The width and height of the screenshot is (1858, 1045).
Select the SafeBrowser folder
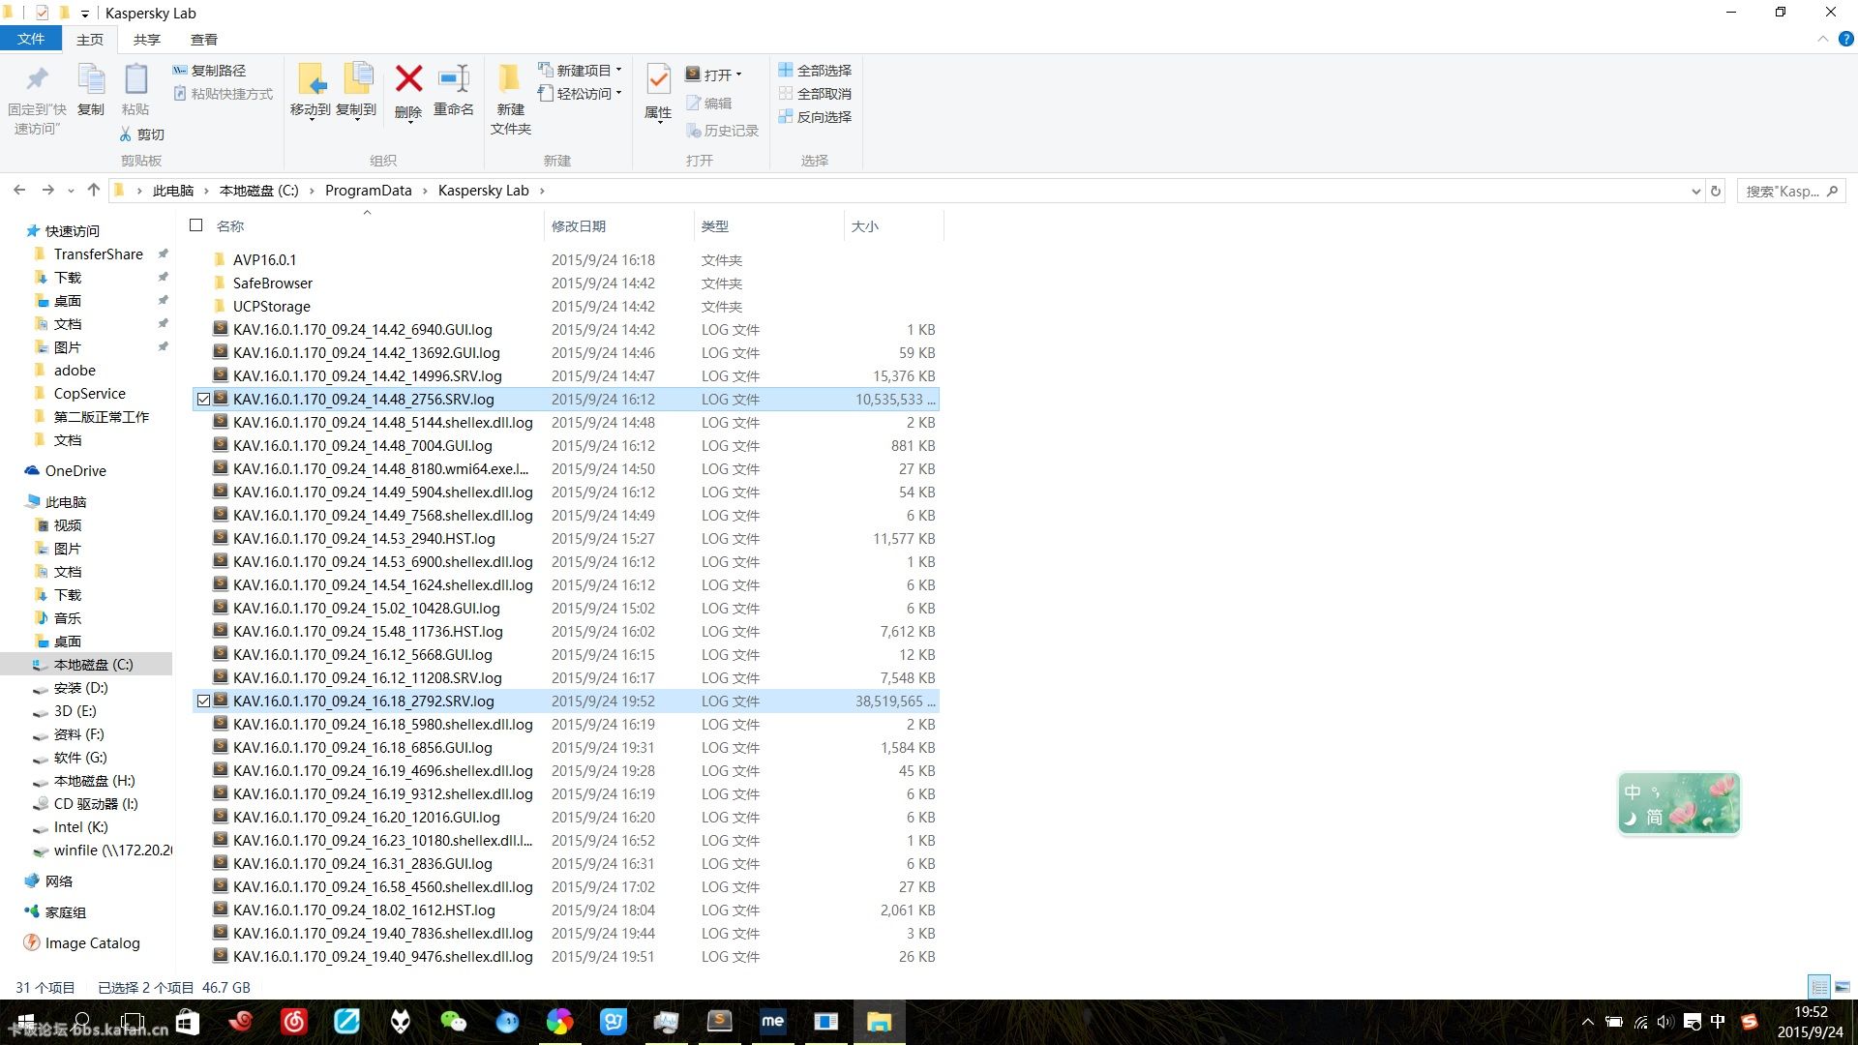[565, 284]
